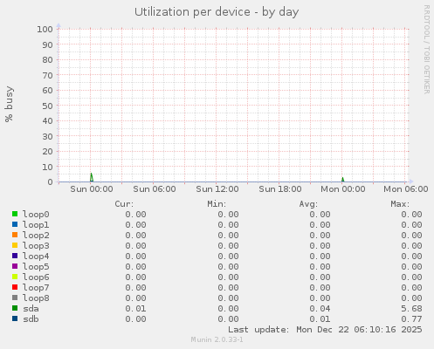Select the loop0 legend label
Image resolution: width=434 pixels, height=349 pixels.
pyautogui.click(x=36, y=215)
